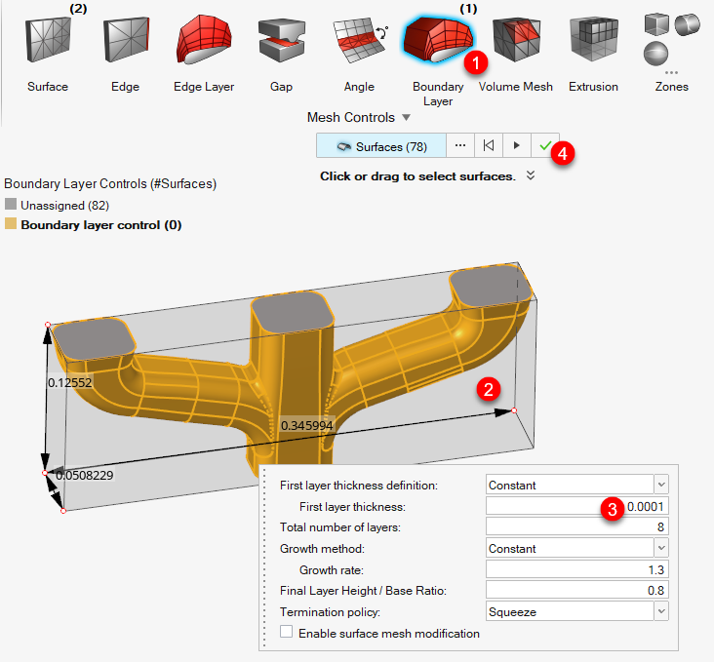This screenshot has width=714, height=662.
Task: Expand the Mesh Controls group arrow
Action: click(406, 118)
